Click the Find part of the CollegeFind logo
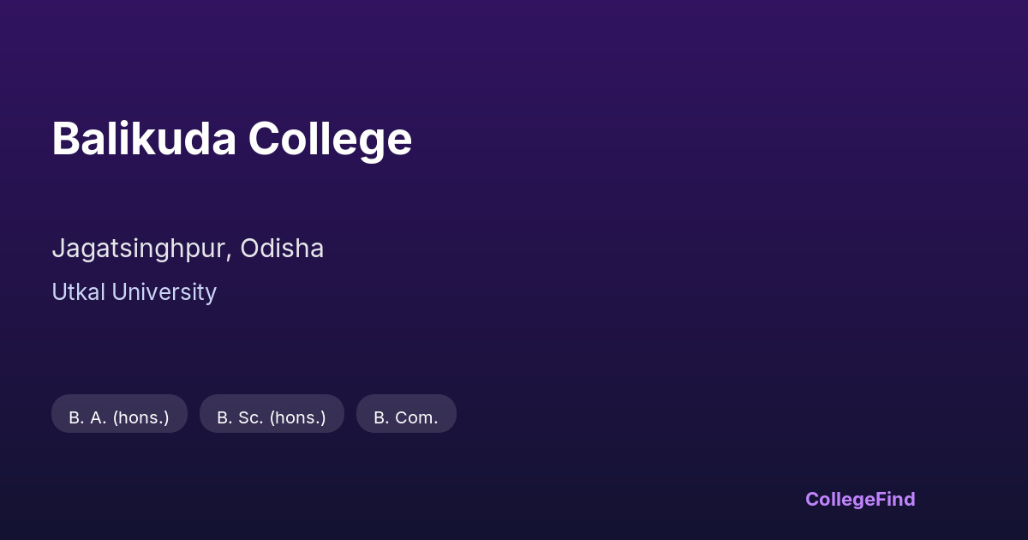 [896, 499]
